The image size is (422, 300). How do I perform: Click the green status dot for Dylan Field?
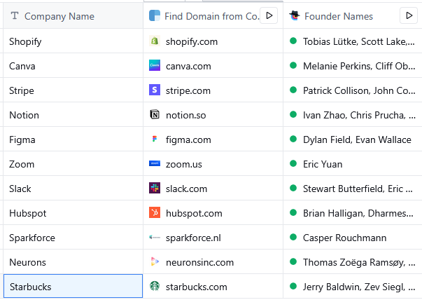click(x=293, y=139)
